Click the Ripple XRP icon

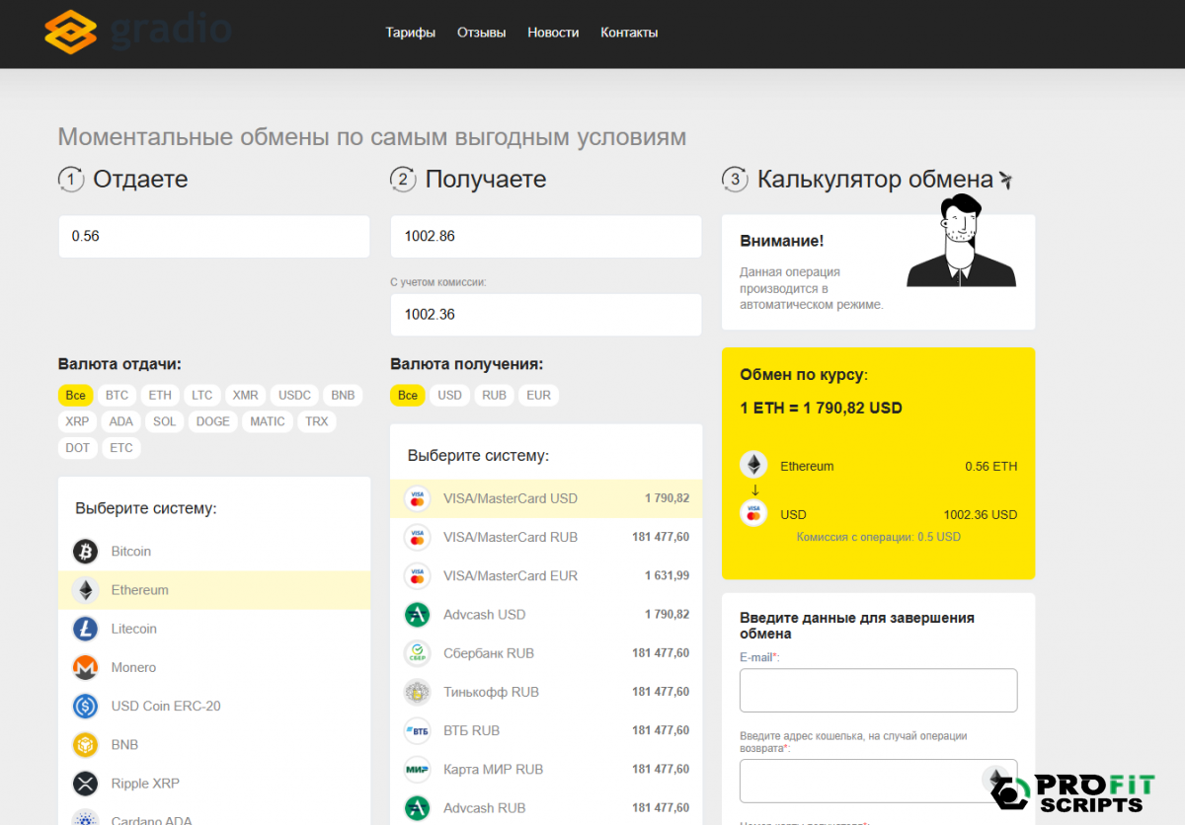click(86, 784)
